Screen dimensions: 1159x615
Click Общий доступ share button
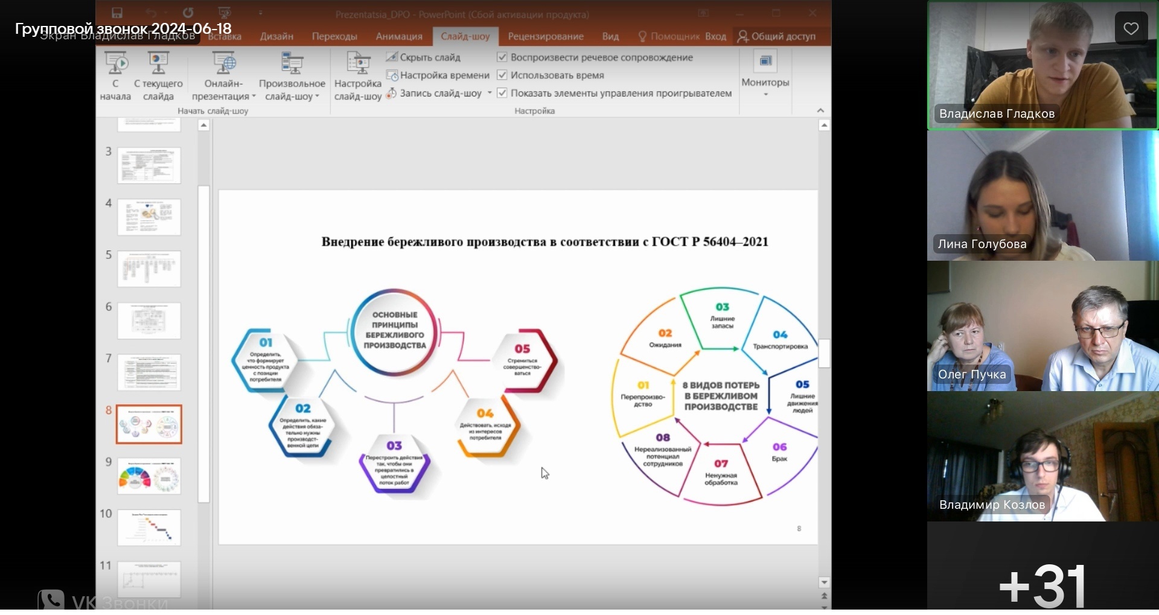[x=777, y=36]
